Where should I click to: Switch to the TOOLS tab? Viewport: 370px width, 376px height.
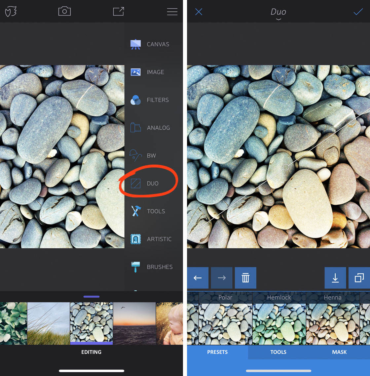pyautogui.click(x=278, y=352)
